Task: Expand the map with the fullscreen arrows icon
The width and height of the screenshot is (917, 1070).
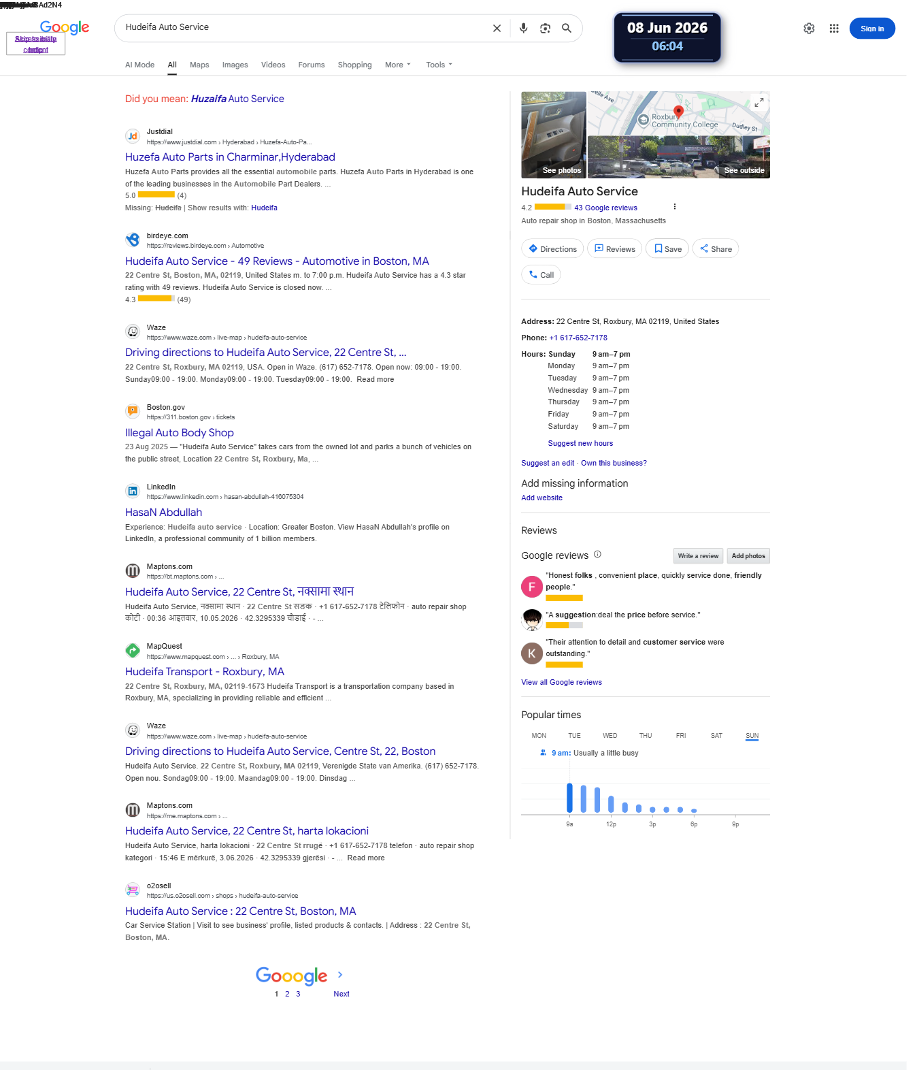Action: (759, 102)
